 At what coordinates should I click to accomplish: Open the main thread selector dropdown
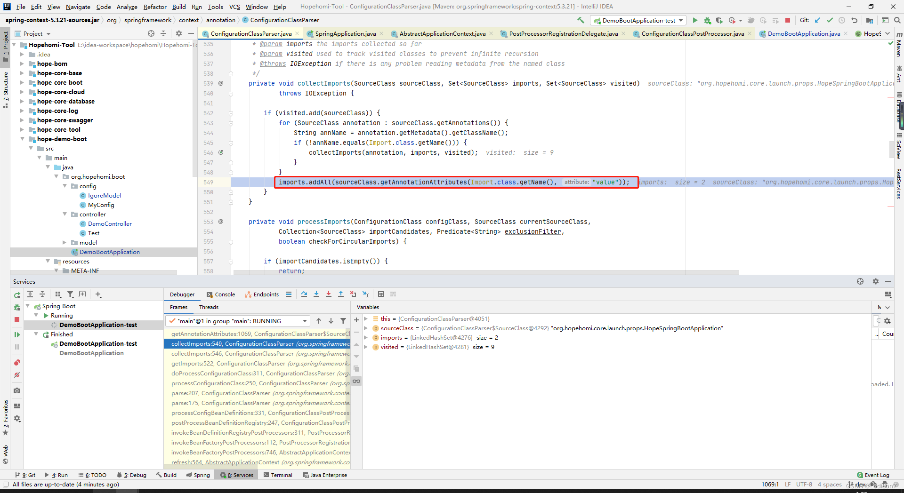pos(237,321)
